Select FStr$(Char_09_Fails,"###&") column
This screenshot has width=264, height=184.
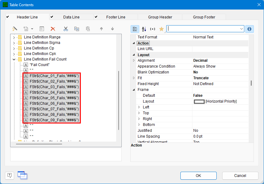(54, 120)
